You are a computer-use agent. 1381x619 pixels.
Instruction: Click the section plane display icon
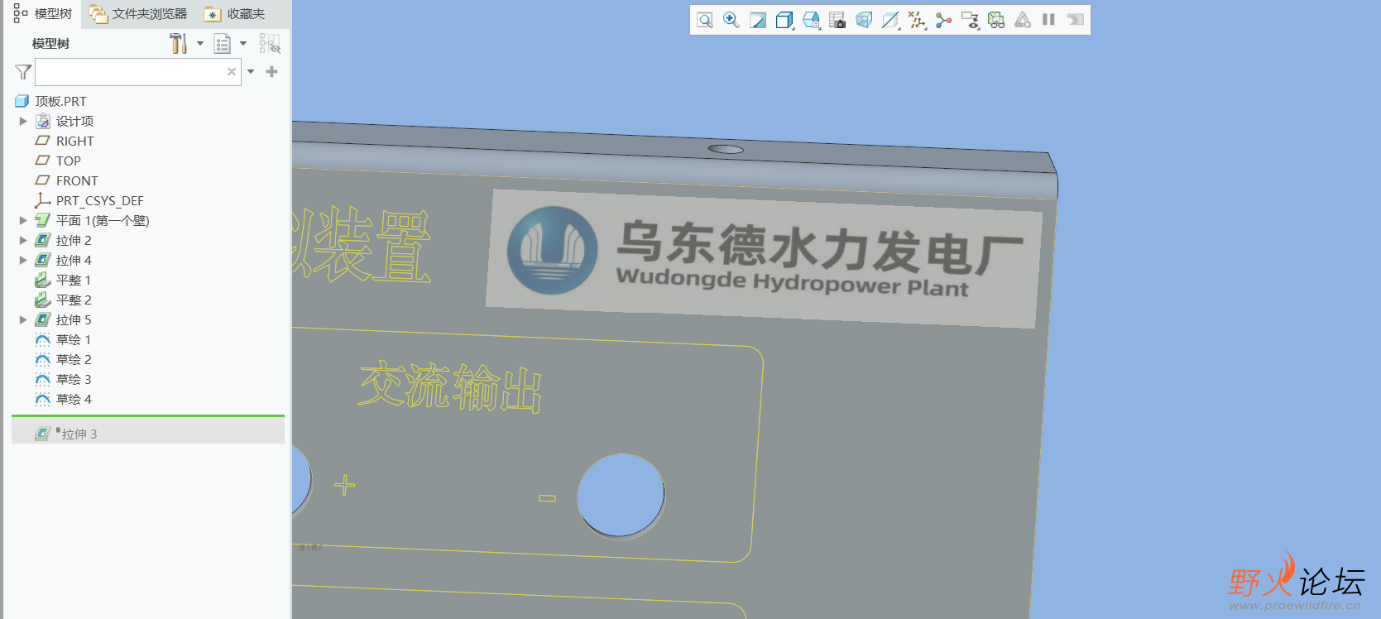(890, 20)
